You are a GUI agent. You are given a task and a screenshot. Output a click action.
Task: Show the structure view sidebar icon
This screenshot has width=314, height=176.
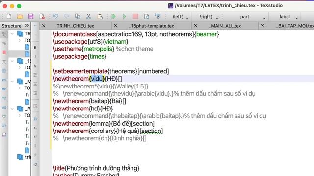click(x=4, y=34)
